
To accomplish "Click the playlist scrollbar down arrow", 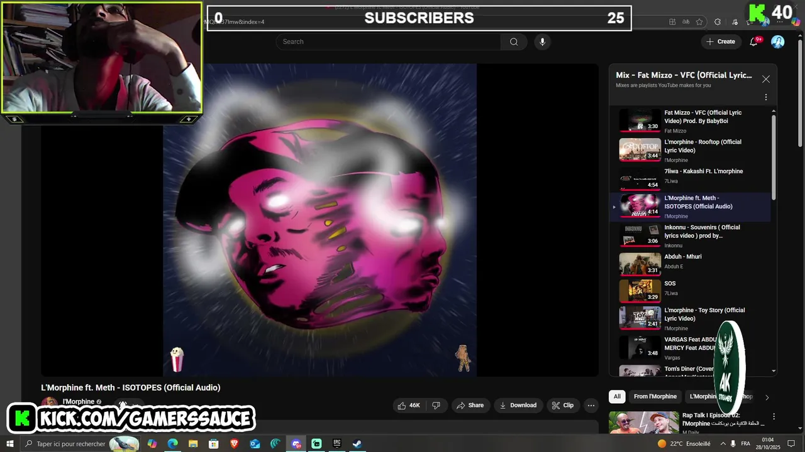I will click(774, 371).
